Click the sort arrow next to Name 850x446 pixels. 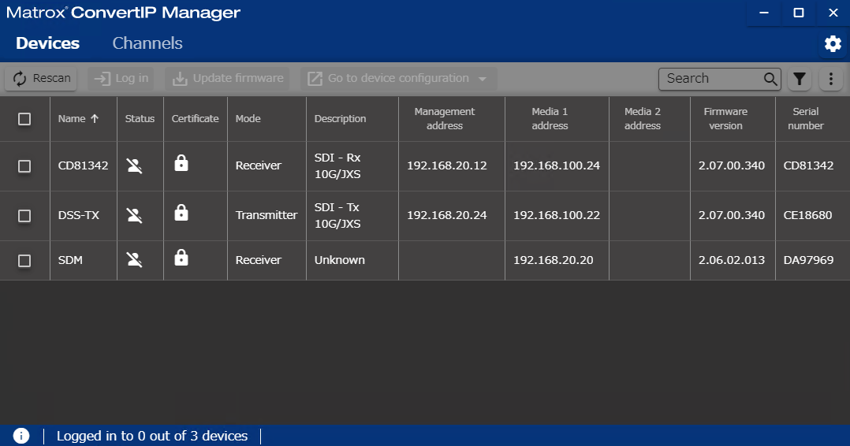coord(95,119)
